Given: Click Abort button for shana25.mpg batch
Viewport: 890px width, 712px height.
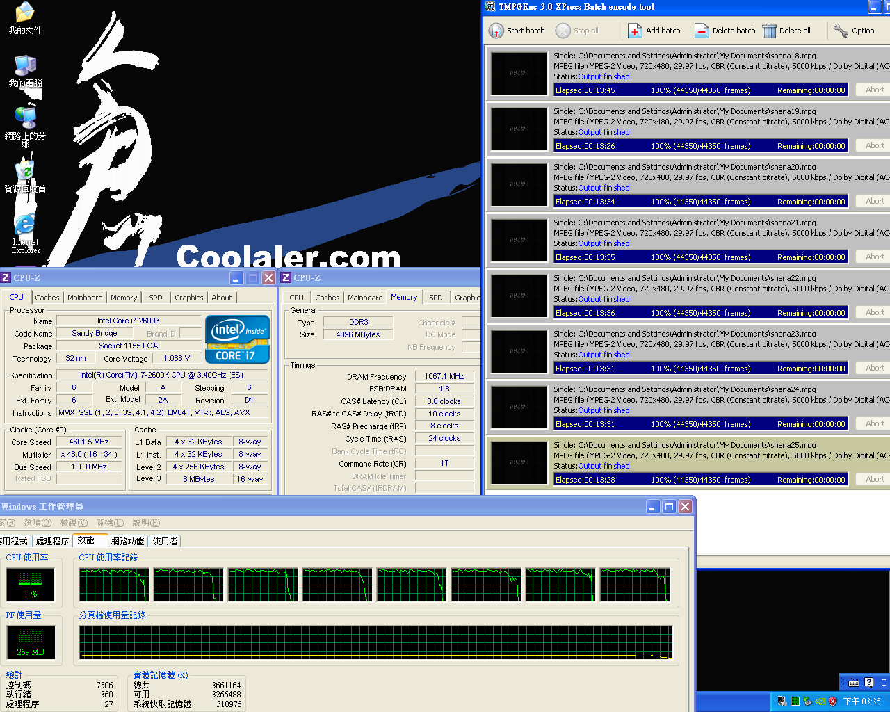Looking at the screenshot, I should point(875,479).
